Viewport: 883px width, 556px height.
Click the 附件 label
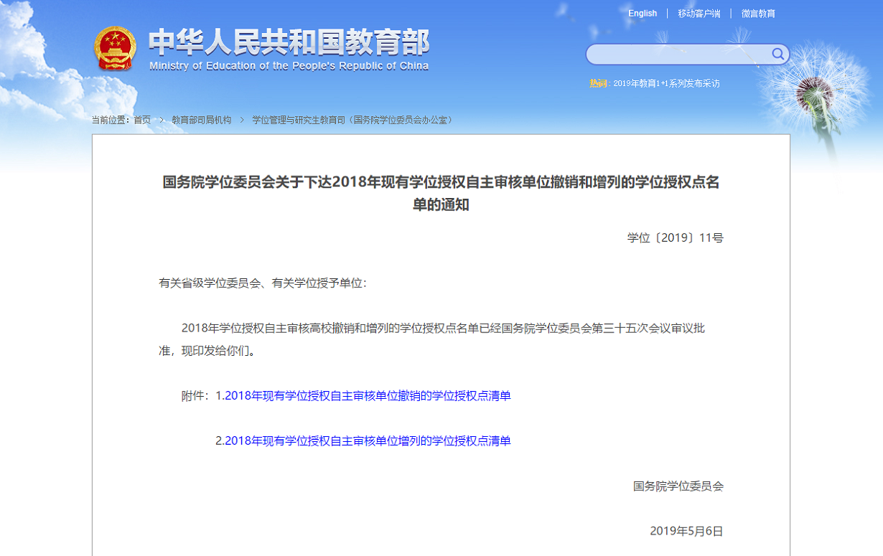point(195,396)
